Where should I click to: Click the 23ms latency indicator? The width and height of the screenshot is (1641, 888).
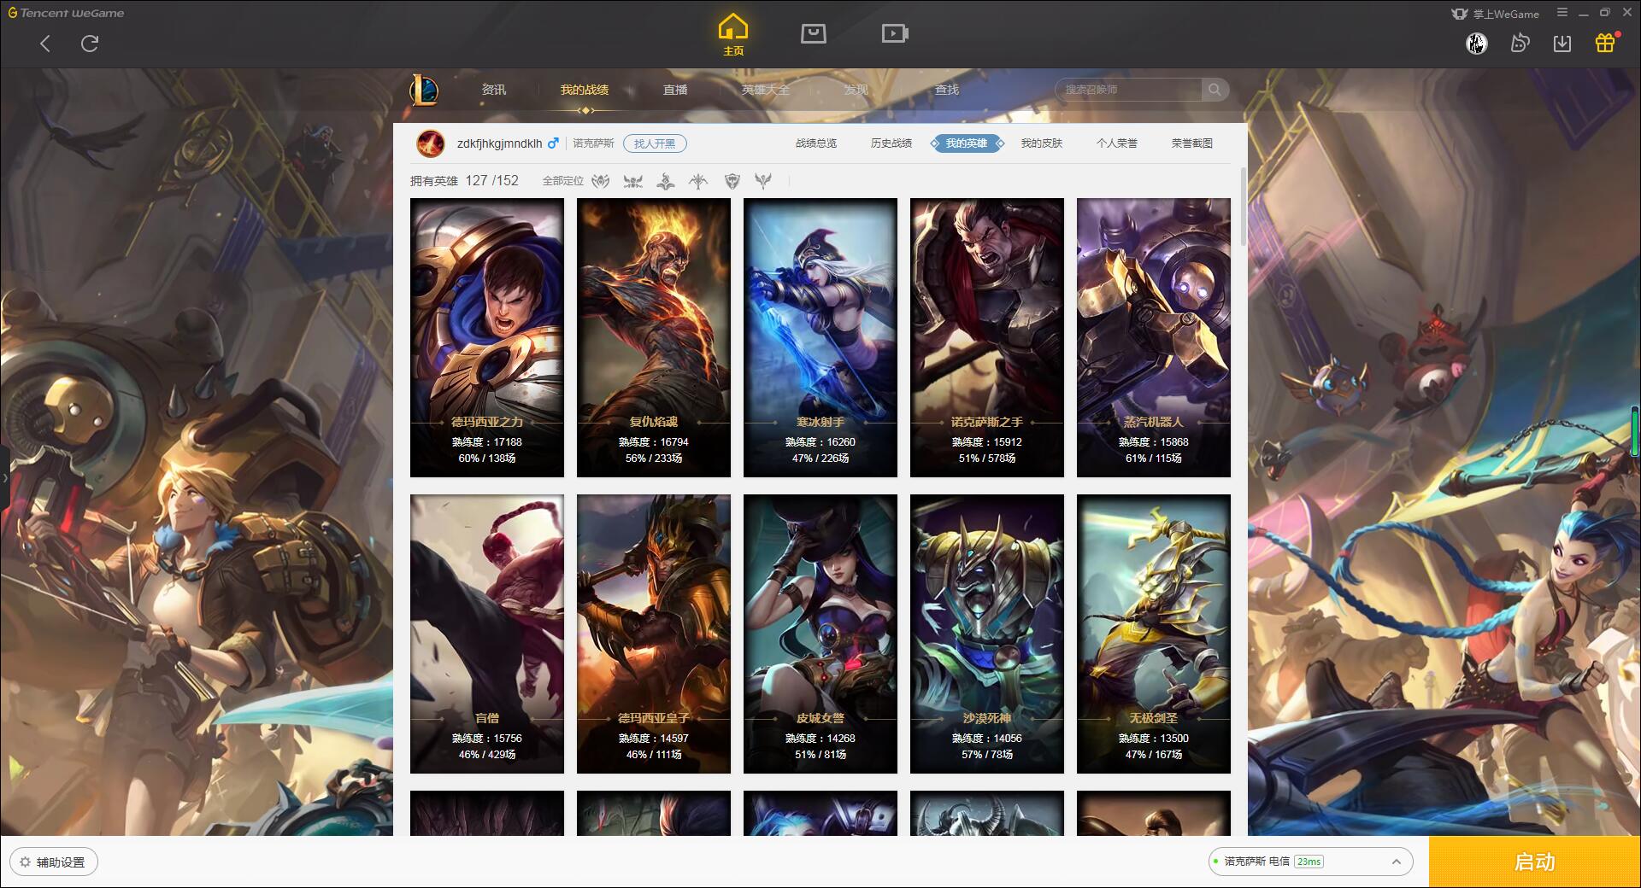click(x=1309, y=862)
